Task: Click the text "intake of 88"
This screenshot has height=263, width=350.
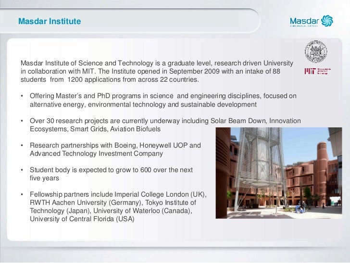Action: tap(262, 71)
